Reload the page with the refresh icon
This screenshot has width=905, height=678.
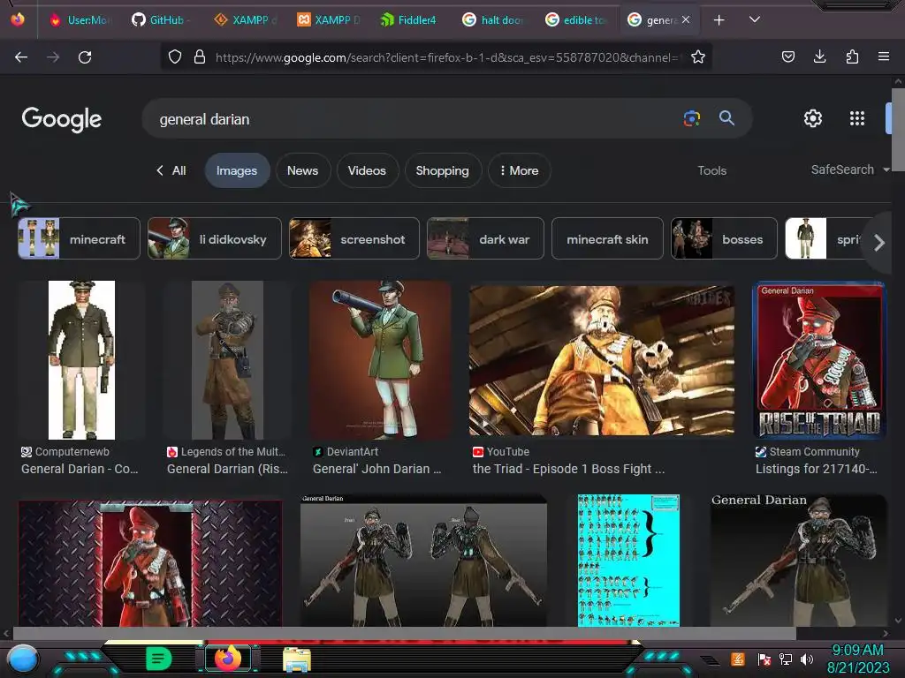tap(85, 57)
